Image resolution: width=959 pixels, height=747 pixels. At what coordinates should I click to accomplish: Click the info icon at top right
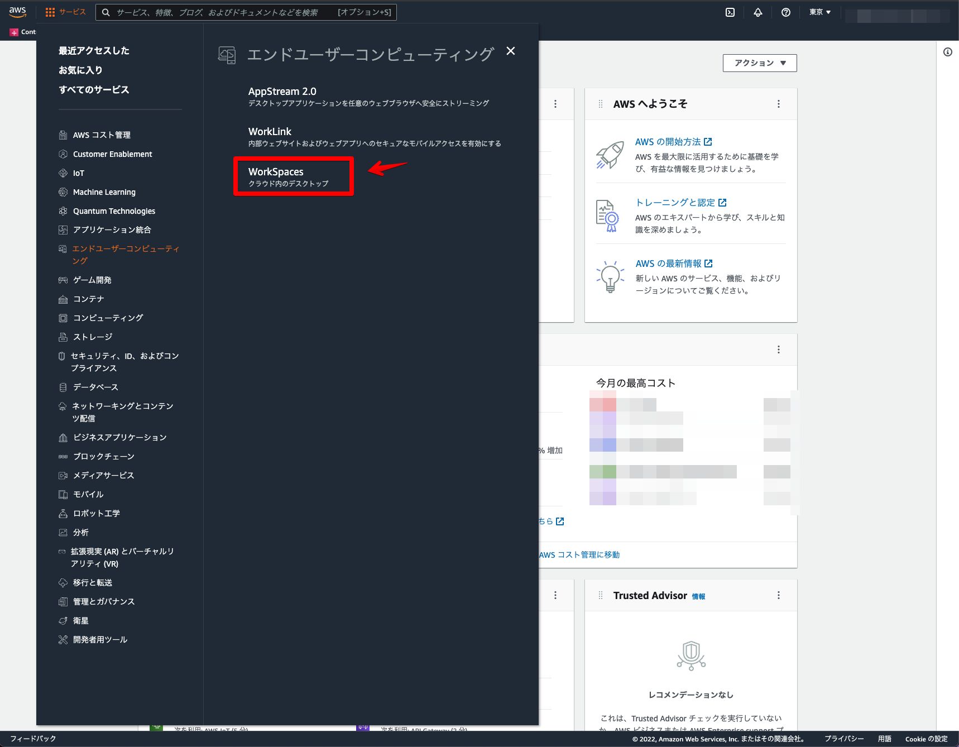point(947,51)
